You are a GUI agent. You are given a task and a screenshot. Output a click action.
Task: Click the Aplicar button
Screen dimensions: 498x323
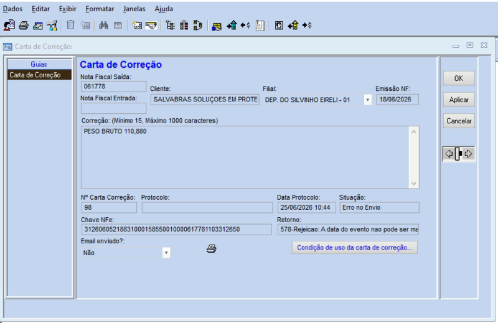pyautogui.click(x=459, y=100)
